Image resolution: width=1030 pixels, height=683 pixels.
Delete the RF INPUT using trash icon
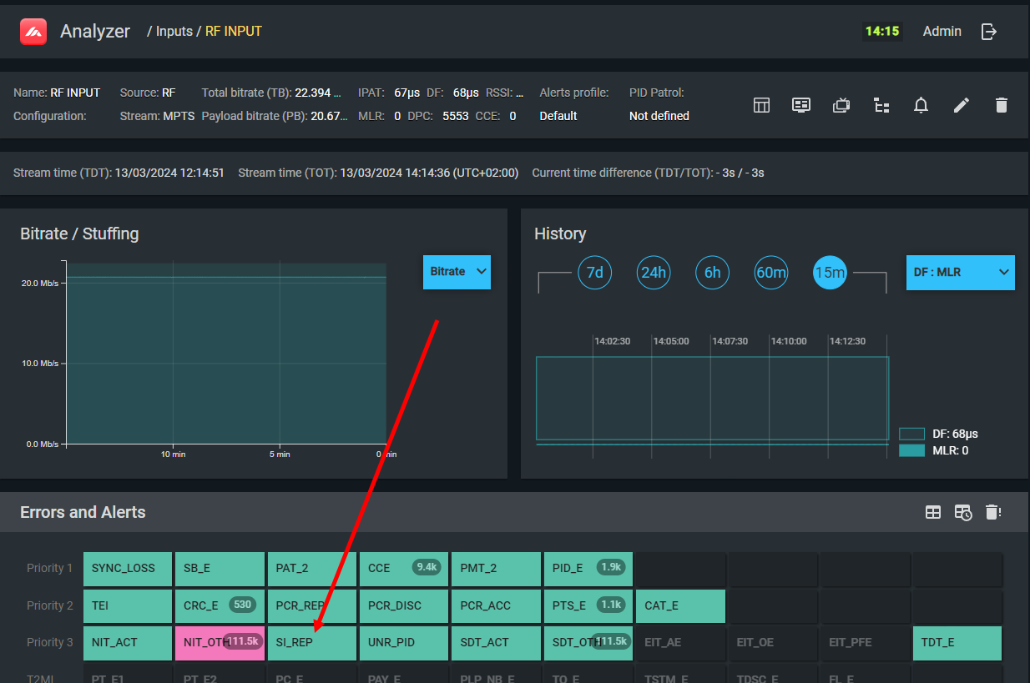(1002, 105)
